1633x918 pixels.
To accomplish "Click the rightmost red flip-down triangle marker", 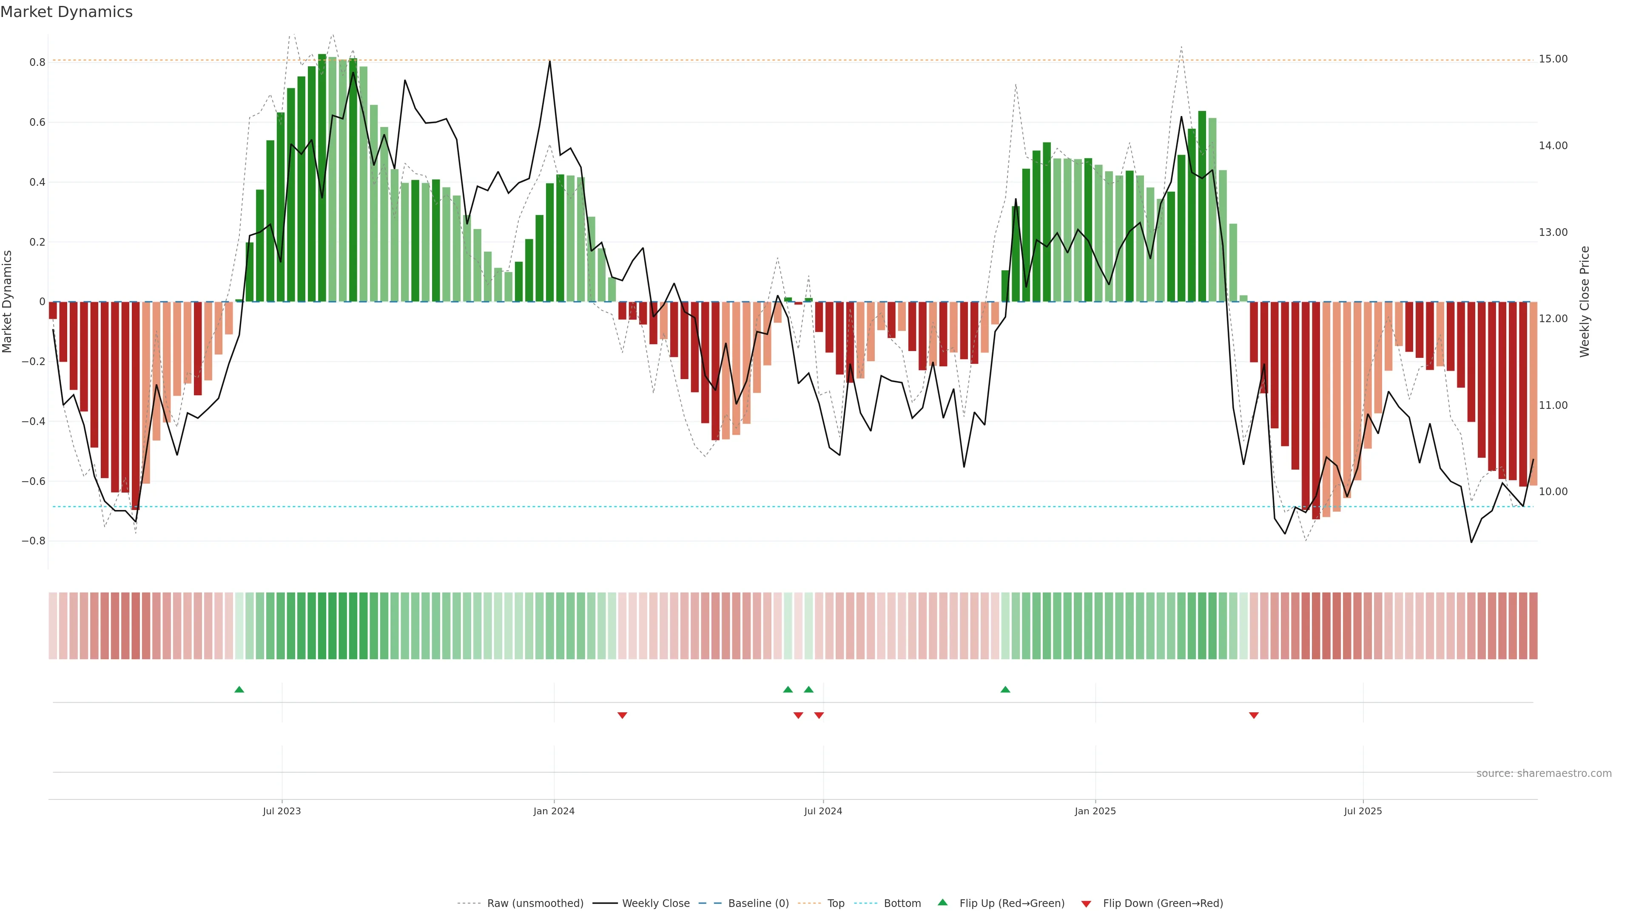I will pos(1253,715).
